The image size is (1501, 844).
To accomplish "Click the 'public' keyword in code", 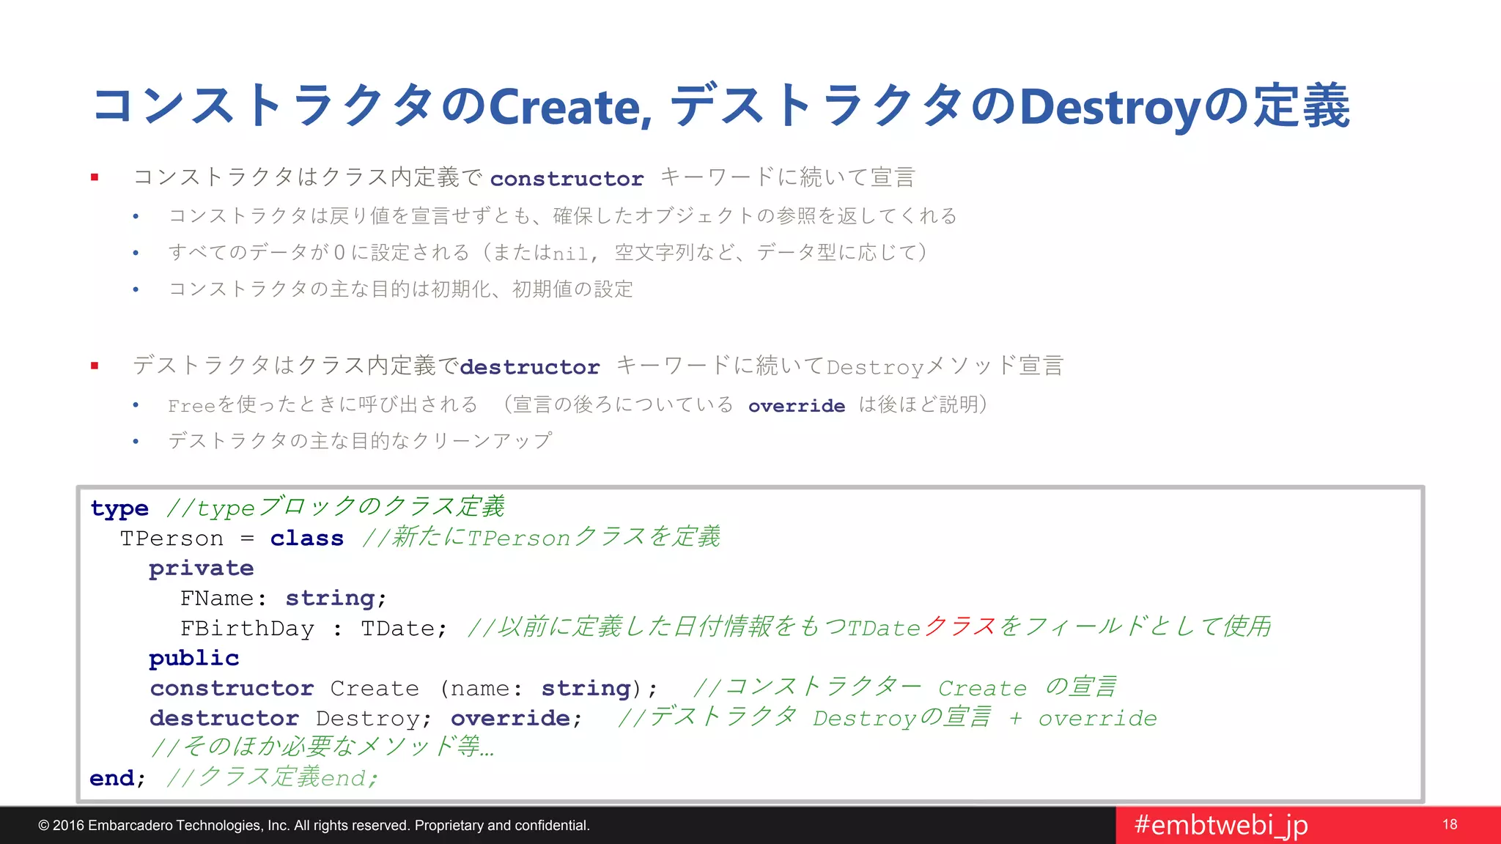I will click(x=193, y=659).
